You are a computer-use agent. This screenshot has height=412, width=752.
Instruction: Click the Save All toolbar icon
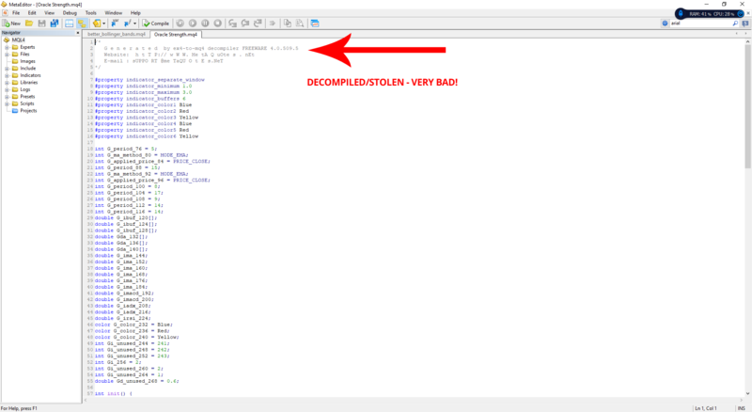[x=55, y=24]
